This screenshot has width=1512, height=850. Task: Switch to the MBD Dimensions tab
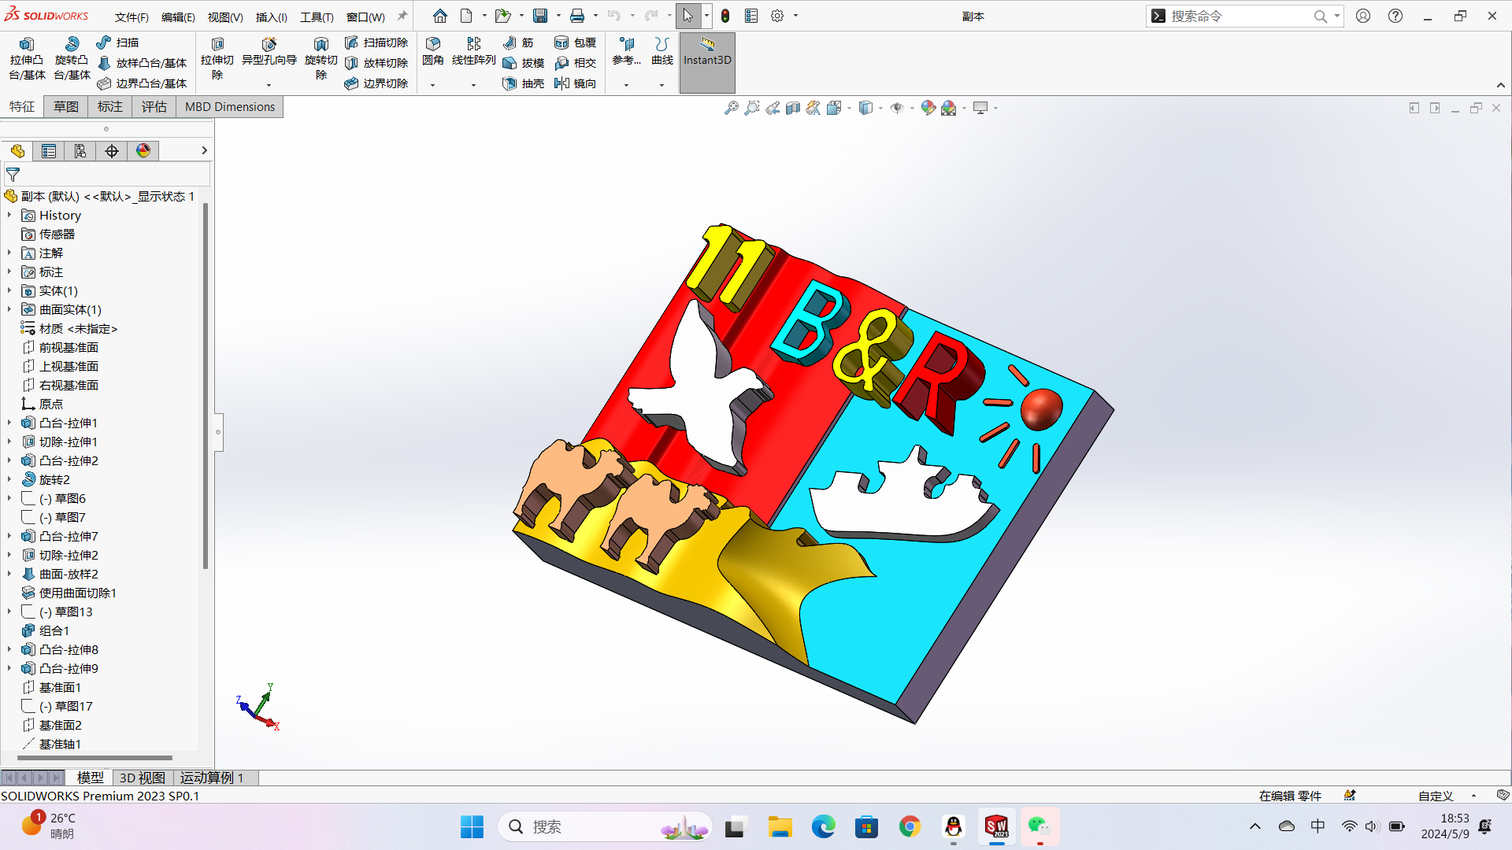pos(230,107)
